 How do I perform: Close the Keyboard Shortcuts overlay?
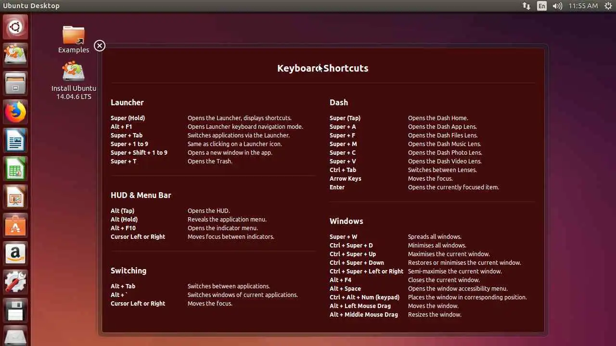tap(100, 46)
